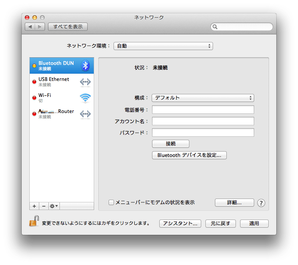Click the 電話番号 phone number field
Screen dimensions: 298x265
point(203,110)
